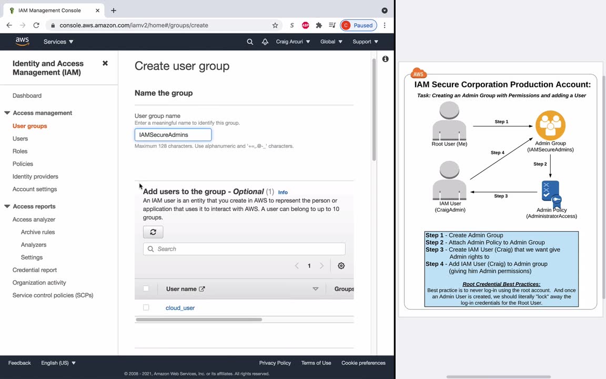Viewport: 606px width, 379px height.
Task: Open the Services dropdown menu
Action: 58,42
